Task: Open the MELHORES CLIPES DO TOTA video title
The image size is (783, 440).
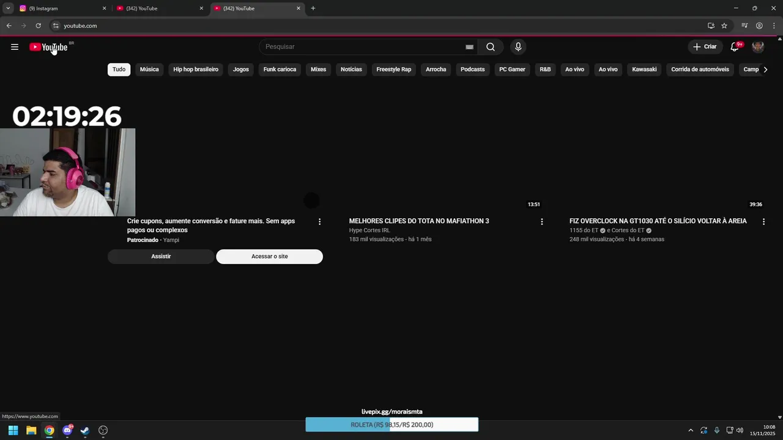Action: point(419,221)
